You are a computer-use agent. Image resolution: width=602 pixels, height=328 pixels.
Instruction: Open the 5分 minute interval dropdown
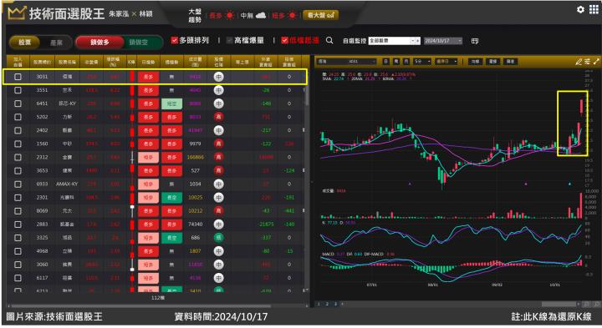point(422,61)
